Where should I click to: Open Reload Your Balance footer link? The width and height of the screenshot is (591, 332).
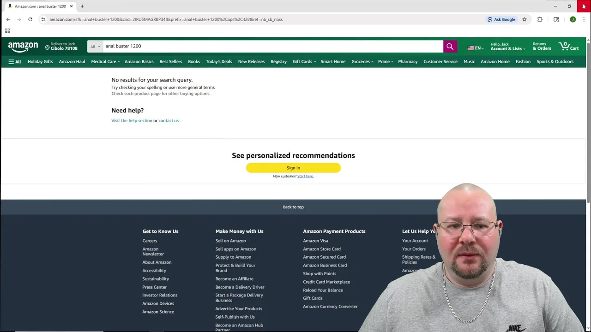tap(323, 290)
